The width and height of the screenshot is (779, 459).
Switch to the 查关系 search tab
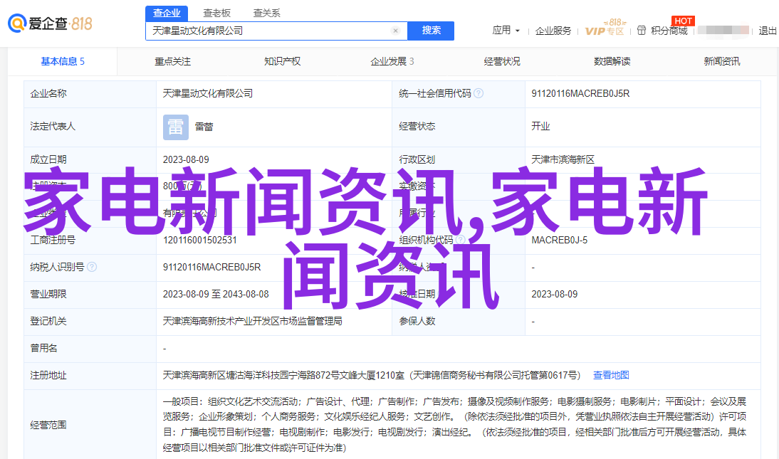pos(267,14)
